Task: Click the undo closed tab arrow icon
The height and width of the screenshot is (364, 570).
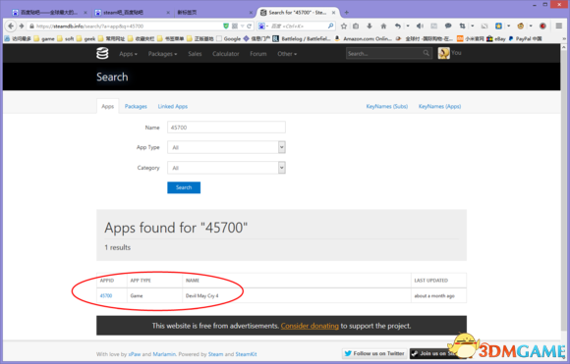Action: 398,26
